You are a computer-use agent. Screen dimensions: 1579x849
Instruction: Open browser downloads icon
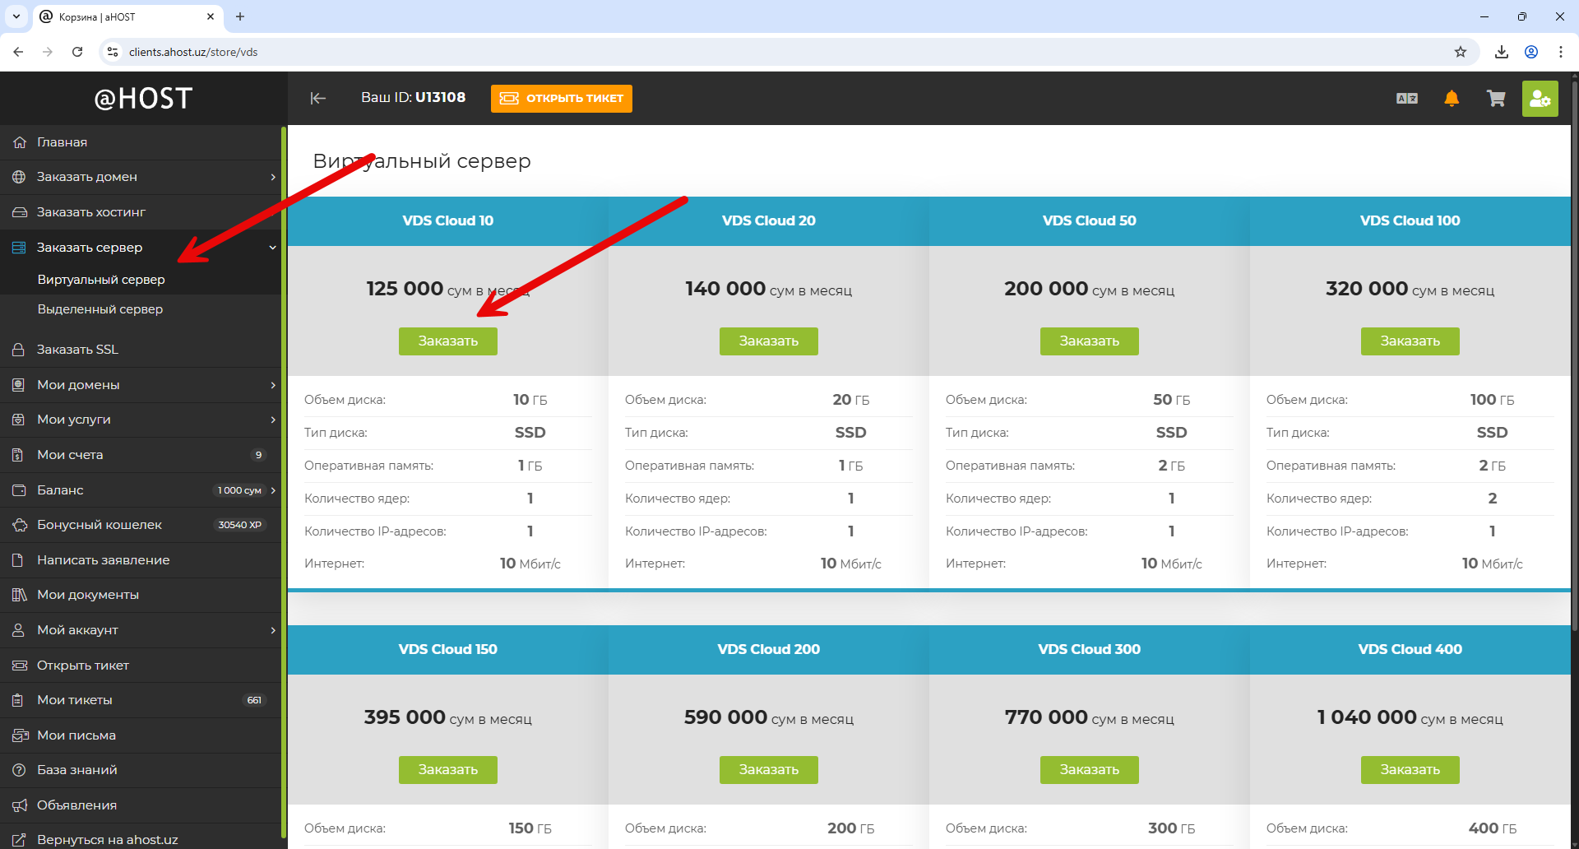coord(1502,52)
